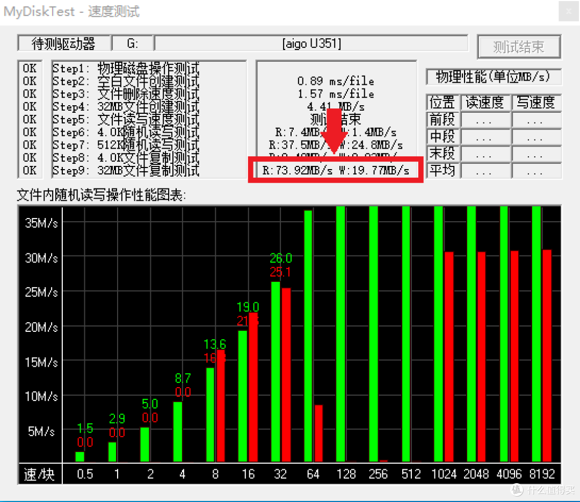
Task: Click the R:37.5MB/s W:24.8MB/s result
Action: click(x=336, y=145)
